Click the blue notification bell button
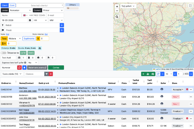This screenshot has height=129, width=194. click(24, 68)
